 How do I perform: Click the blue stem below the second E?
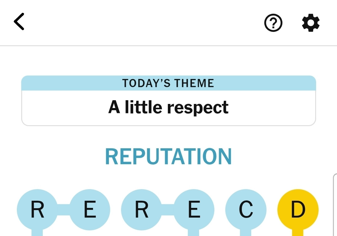click(193, 233)
